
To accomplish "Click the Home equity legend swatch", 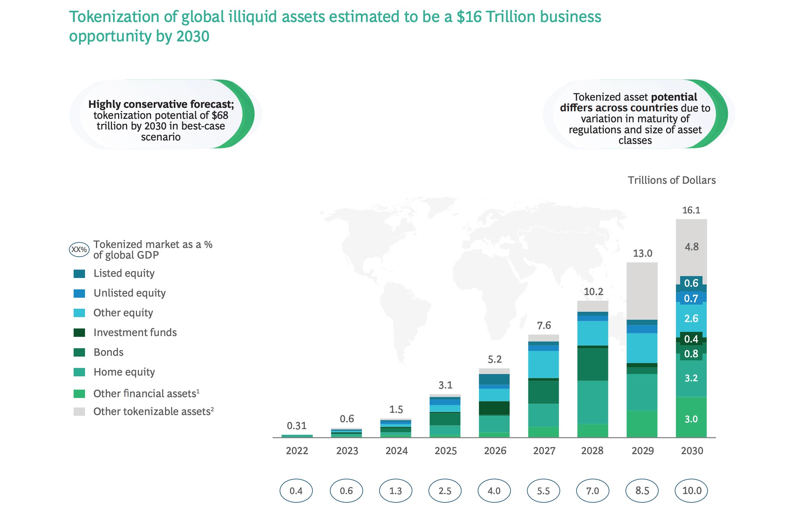I will [x=79, y=372].
